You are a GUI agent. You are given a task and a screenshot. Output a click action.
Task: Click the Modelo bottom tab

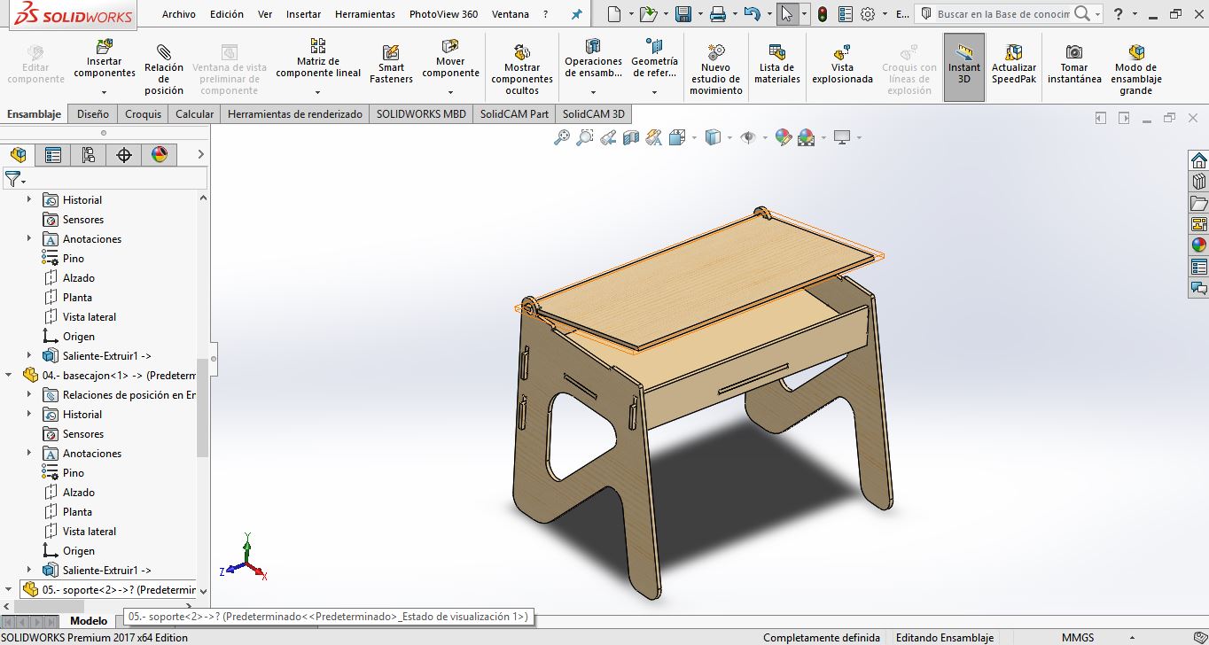(89, 621)
